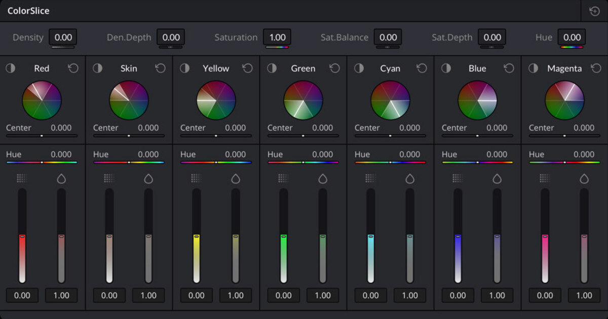Toggle the Skin slice highlight

click(97, 68)
